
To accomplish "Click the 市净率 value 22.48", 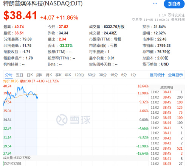I will [x=162, y=39].
